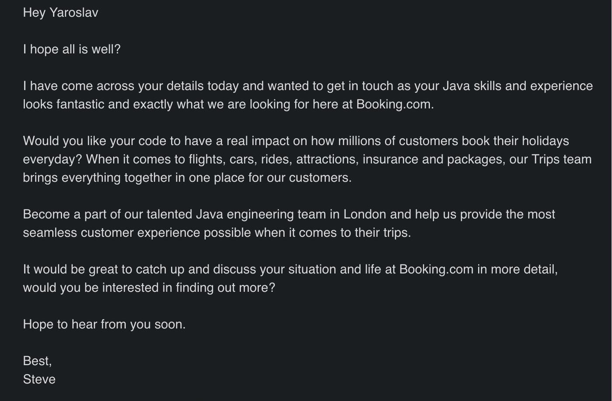Viewport: 612px width, 401px height.
Task: Click the word "holidays"
Action: pyautogui.click(x=545, y=141)
